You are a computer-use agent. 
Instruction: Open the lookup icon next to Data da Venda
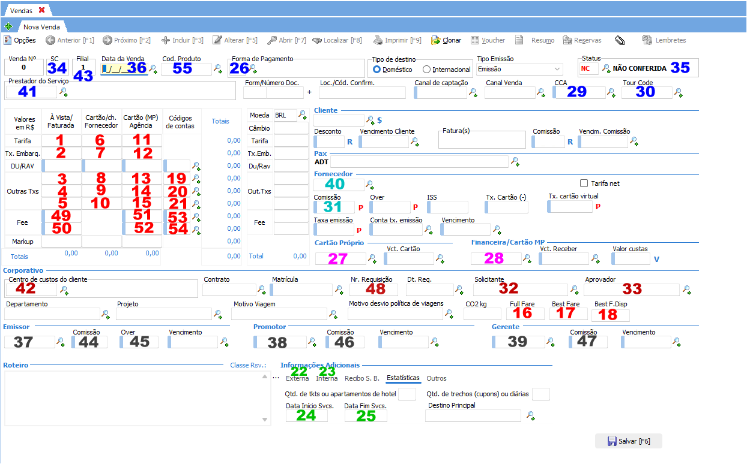tap(153, 69)
